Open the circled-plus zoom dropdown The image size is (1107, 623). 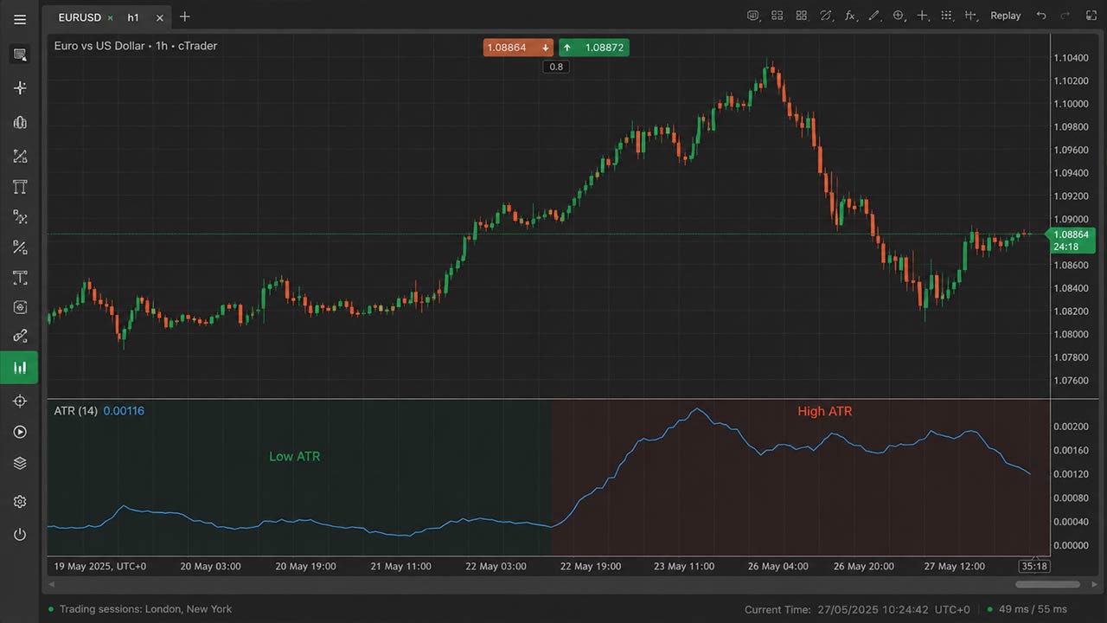pyautogui.click(x=899, y=16)
